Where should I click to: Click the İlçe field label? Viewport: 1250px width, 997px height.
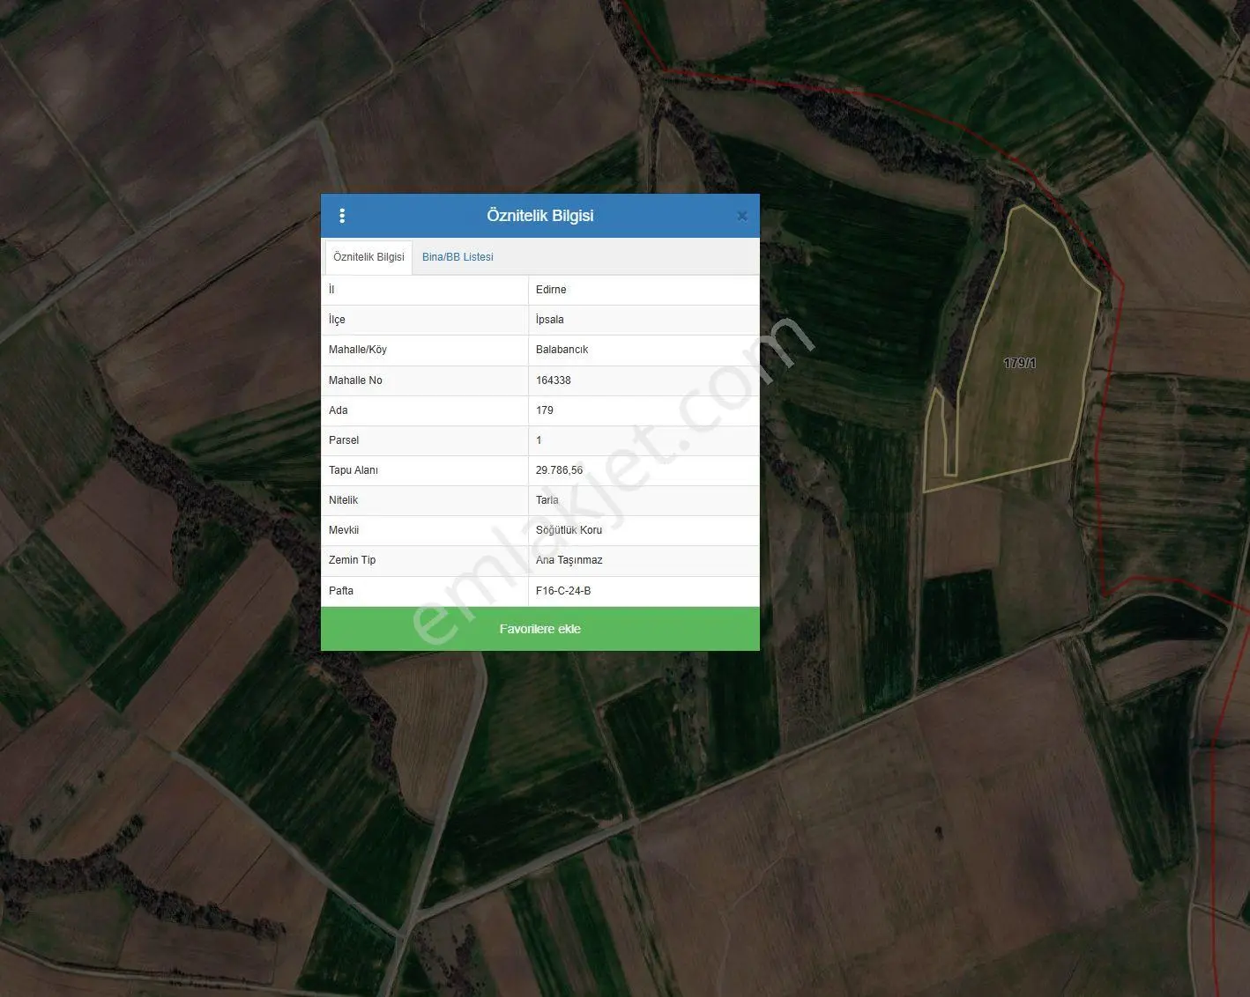tap(337, 320)
